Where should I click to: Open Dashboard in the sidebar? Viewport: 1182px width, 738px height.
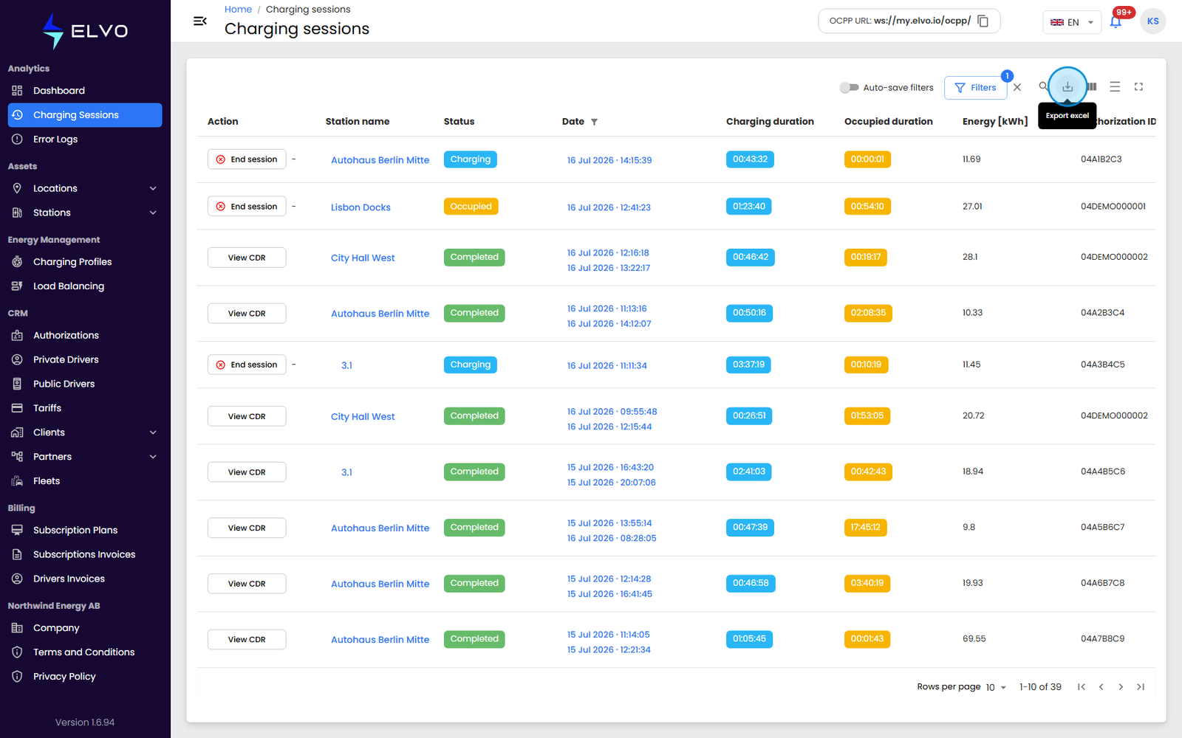85,91
